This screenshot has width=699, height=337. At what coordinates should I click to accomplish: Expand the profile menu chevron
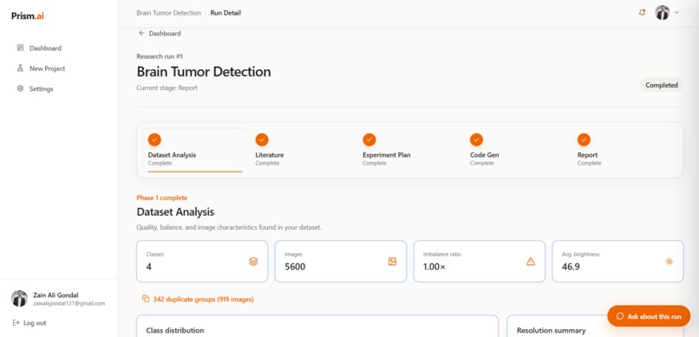point(676,12)
